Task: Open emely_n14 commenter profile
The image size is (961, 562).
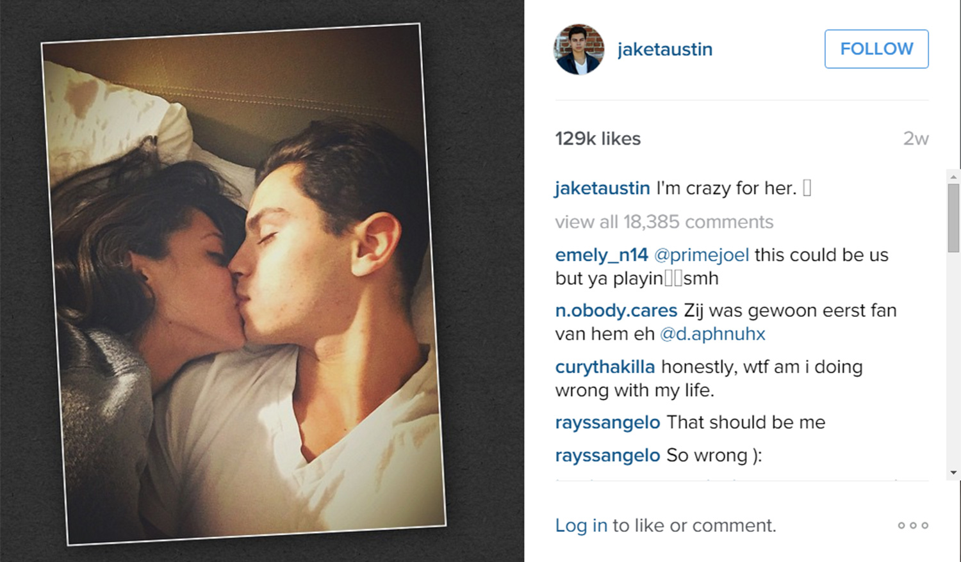Action: pyautogui.click(x=602, y=255)
